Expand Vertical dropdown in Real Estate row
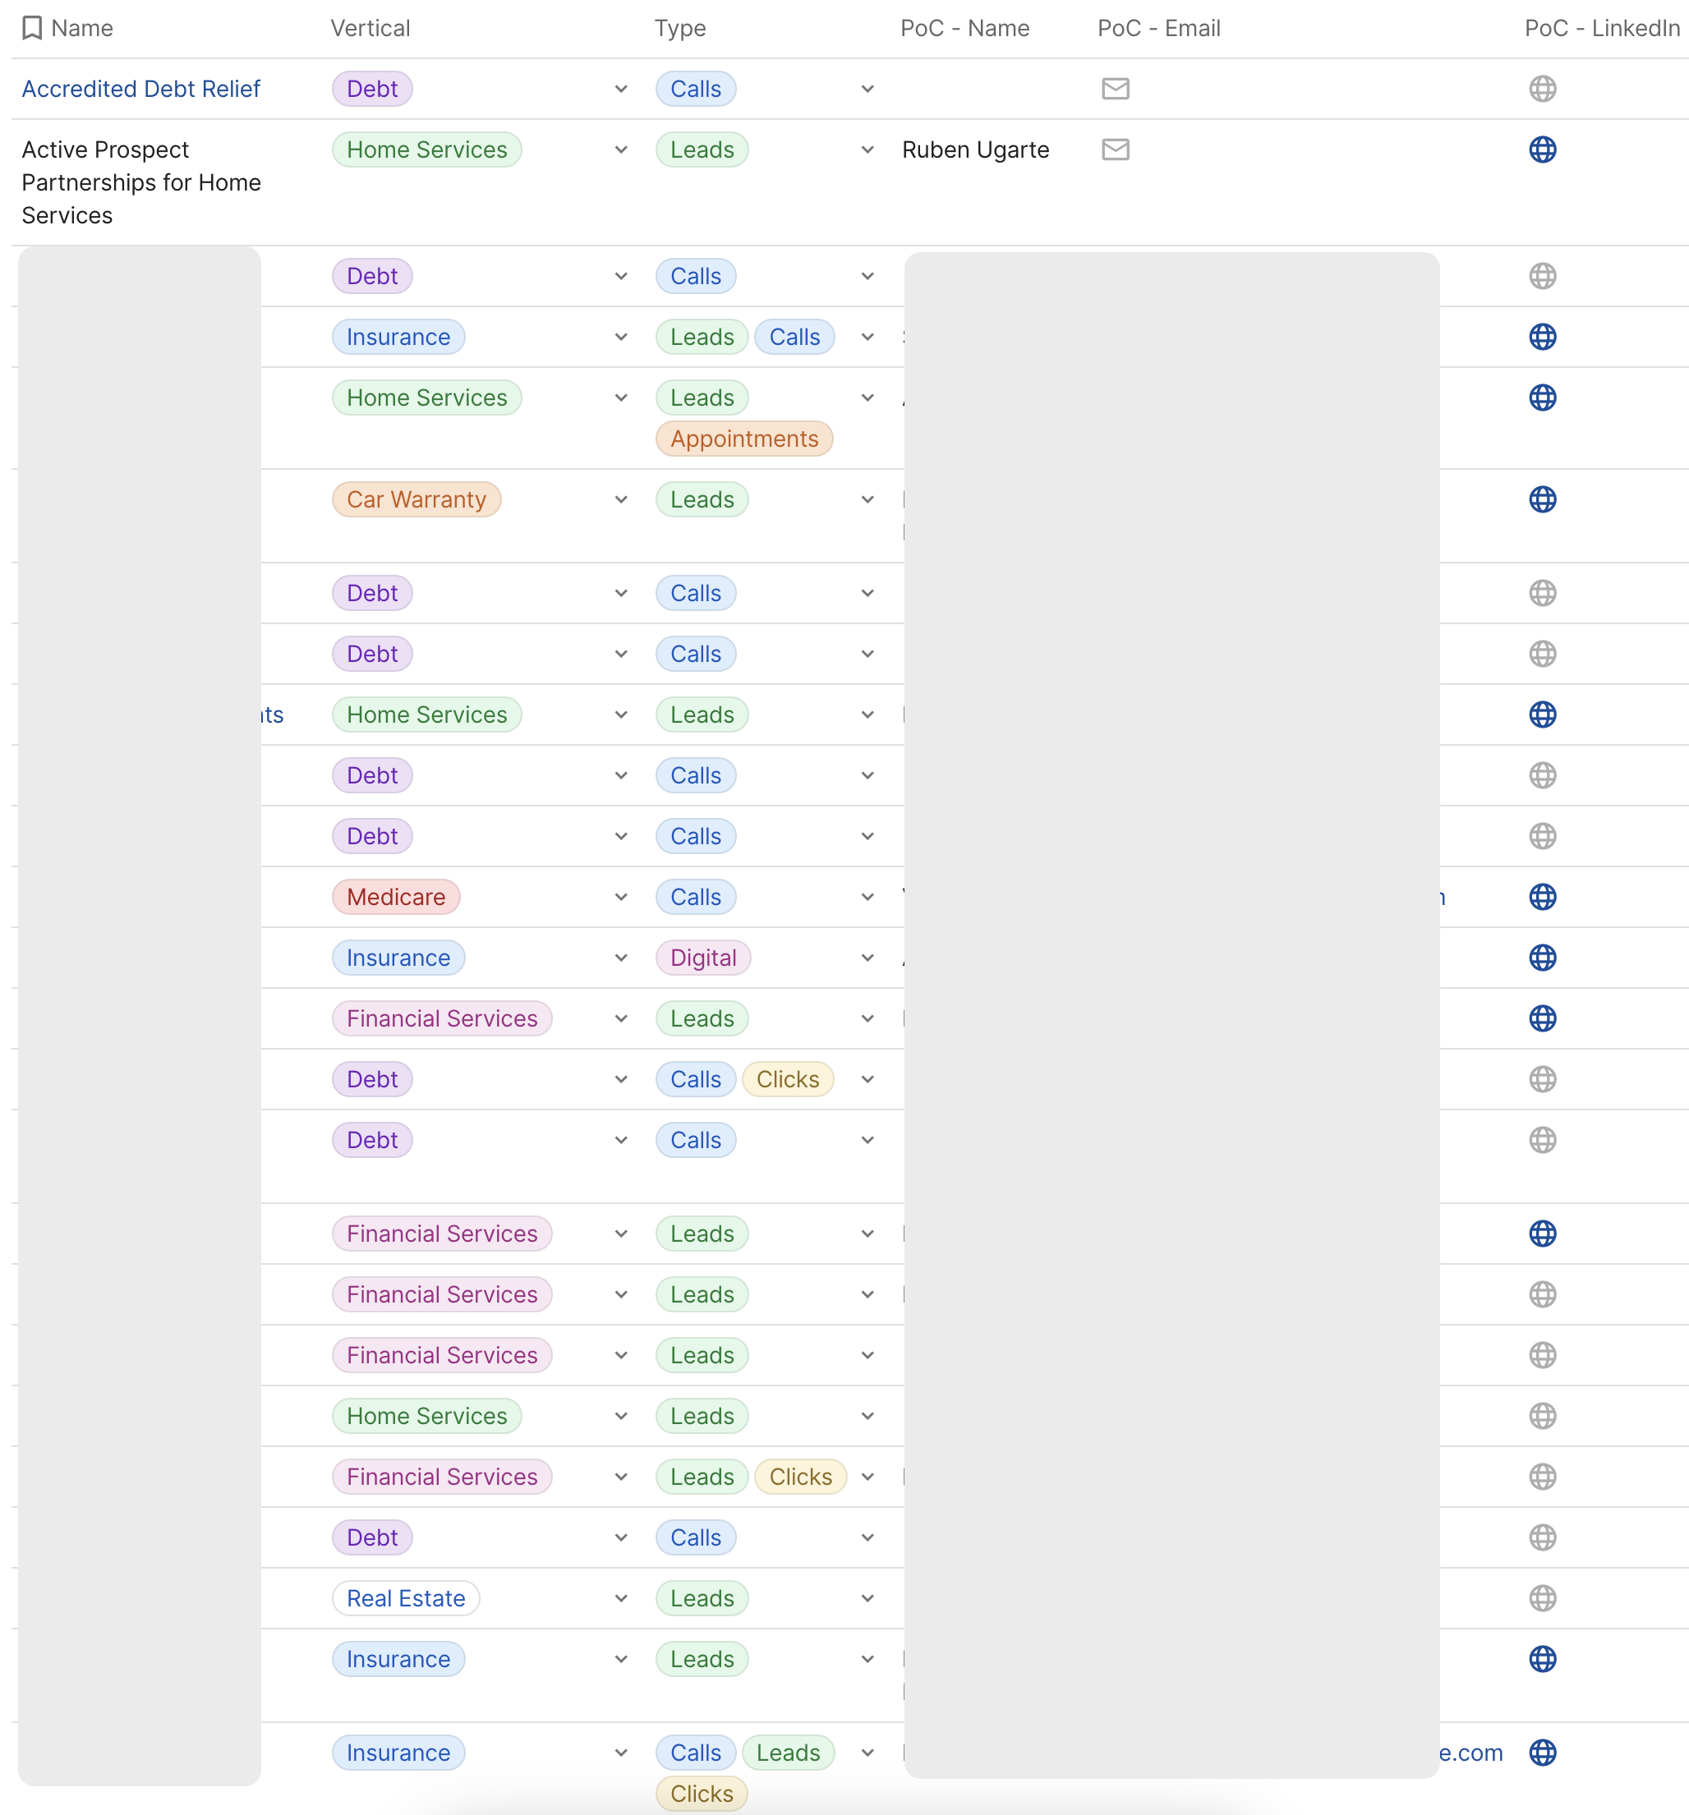1689x1815 pixels. click(x=621, y=1597)
